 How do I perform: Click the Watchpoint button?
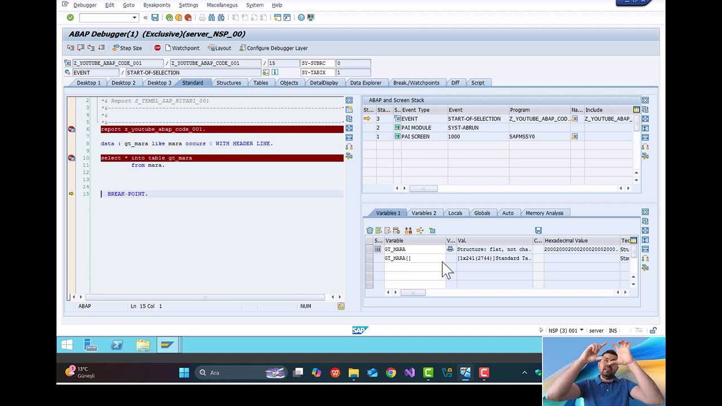click(182, 48)
